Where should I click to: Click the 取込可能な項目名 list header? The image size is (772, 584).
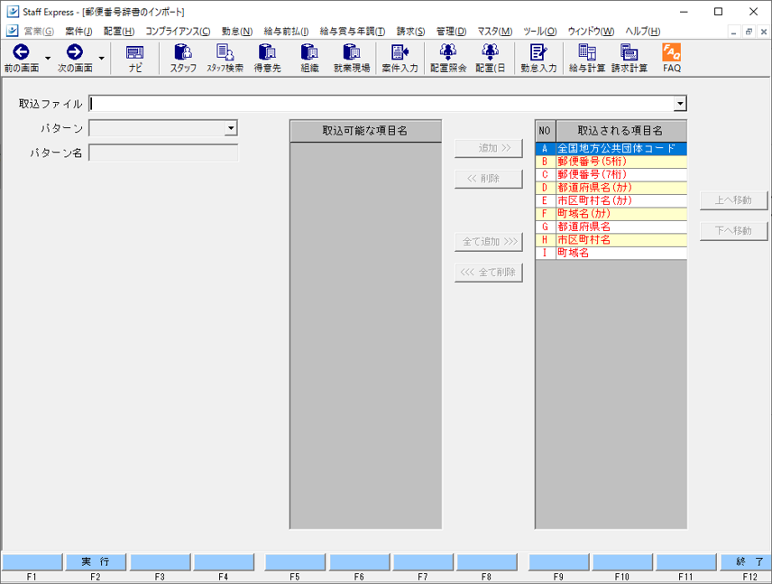click(x=365, y=131)
